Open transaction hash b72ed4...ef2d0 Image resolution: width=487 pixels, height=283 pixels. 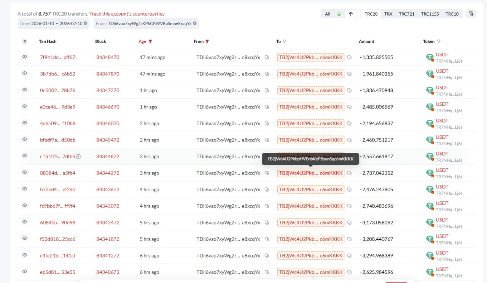58,189
